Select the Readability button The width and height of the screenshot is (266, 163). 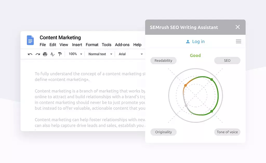(163, 60)
